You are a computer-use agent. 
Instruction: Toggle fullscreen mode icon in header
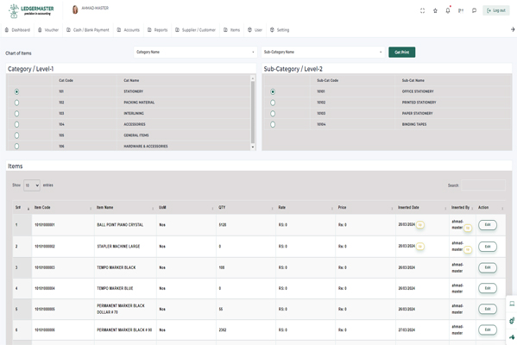[422, 10]
